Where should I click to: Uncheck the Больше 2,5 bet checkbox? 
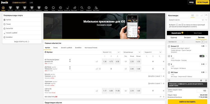click(169, 46)
